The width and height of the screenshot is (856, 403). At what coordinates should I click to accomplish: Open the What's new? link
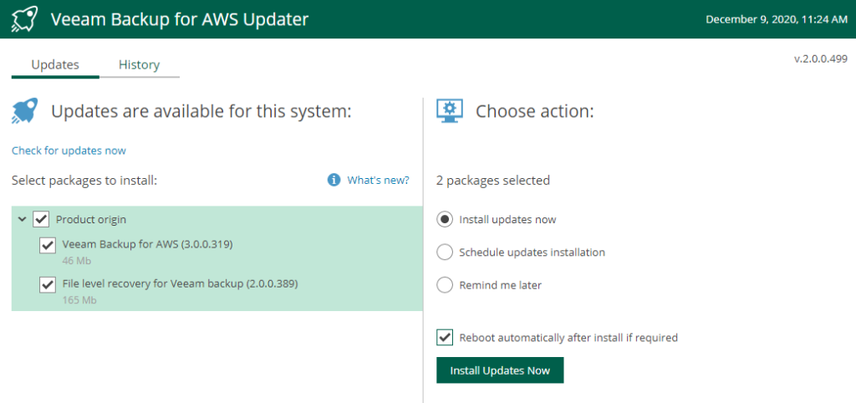(x=378, y=180)
